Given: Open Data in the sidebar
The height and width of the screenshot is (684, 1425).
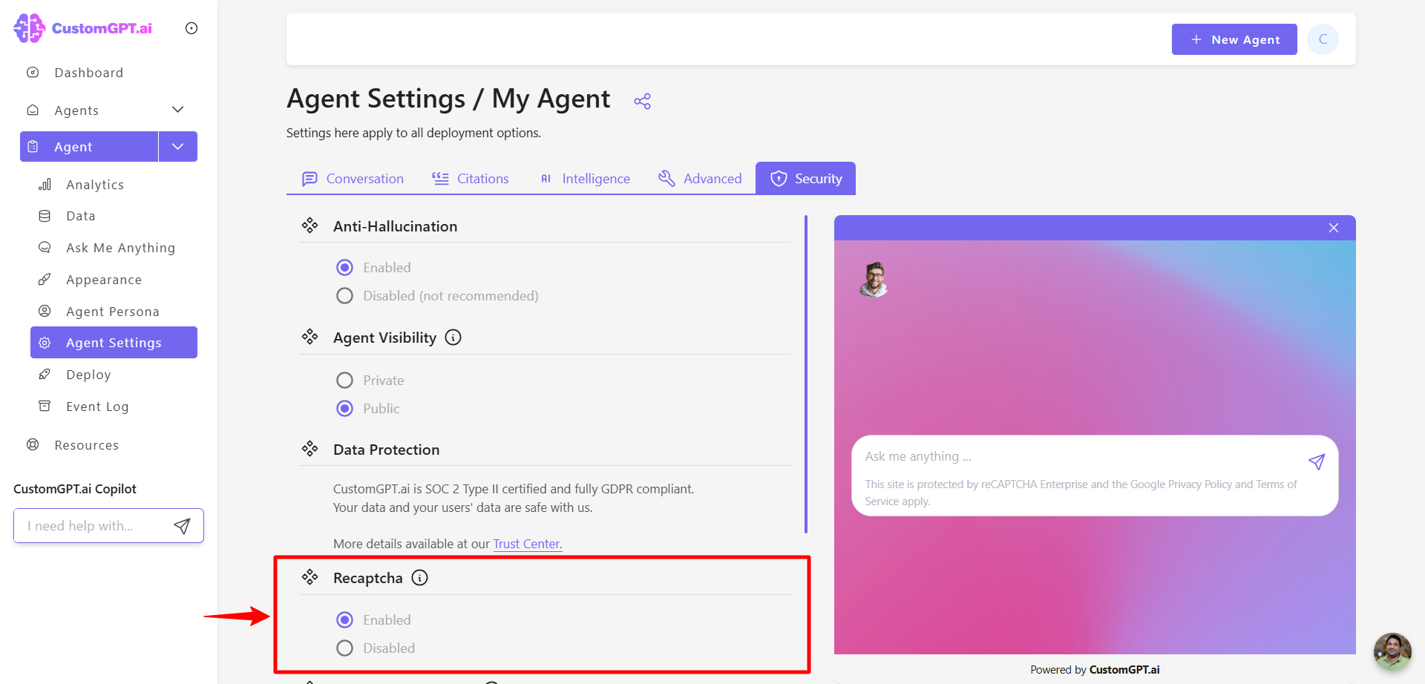Looking at the screenshot, I should (80, 216).
